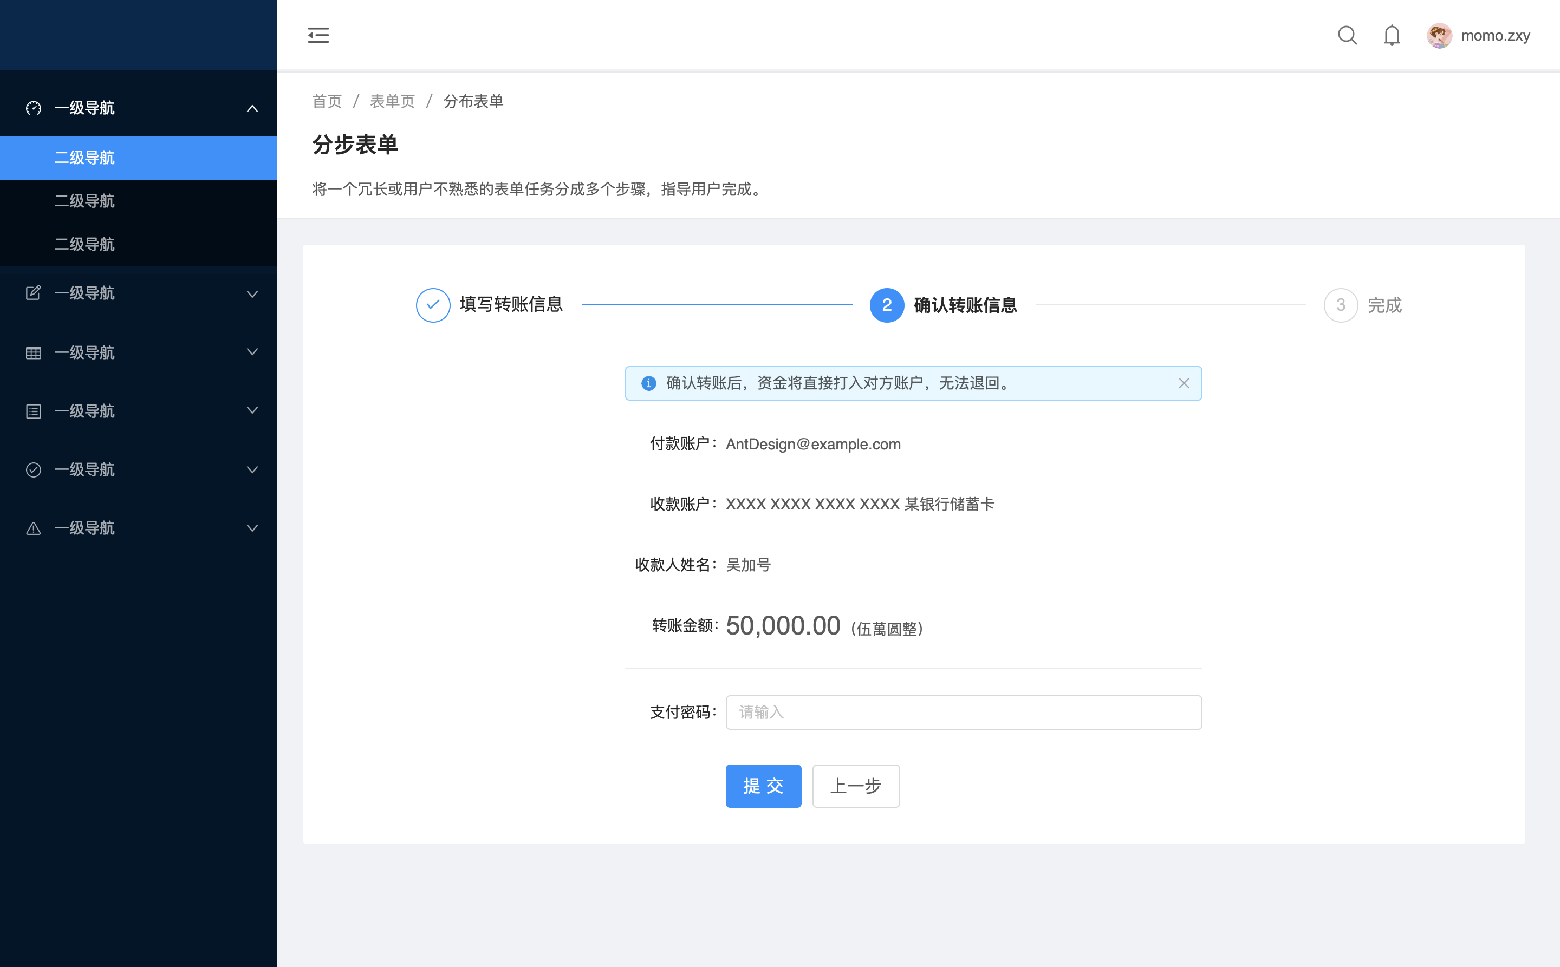Screen dimensions: 1560x967
Task: Close the transfer warning alert
Action: pyautogui.click(x=1184, y=383)
